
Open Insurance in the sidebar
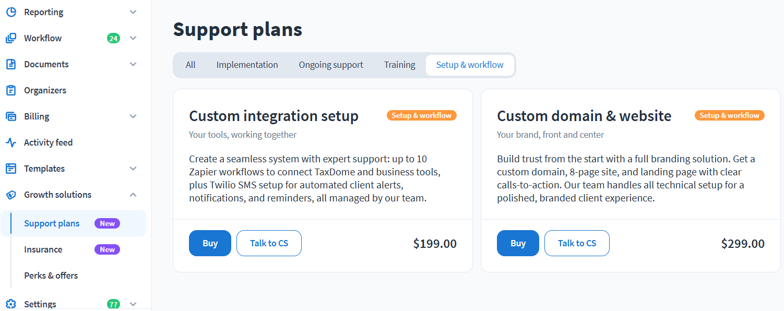pos(43,249)
